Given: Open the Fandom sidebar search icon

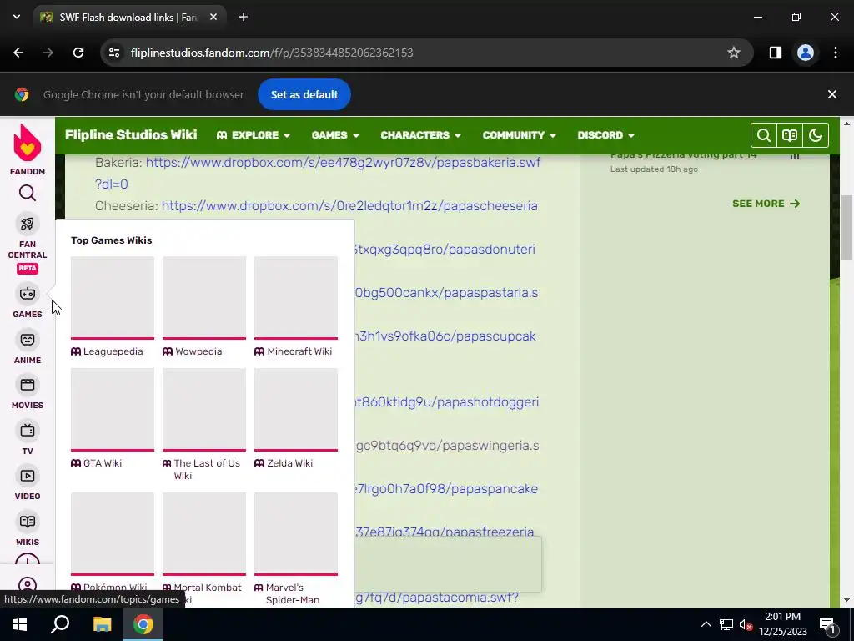Looking at the screenshot, I should pyautogui.click(x=28, y=193).
